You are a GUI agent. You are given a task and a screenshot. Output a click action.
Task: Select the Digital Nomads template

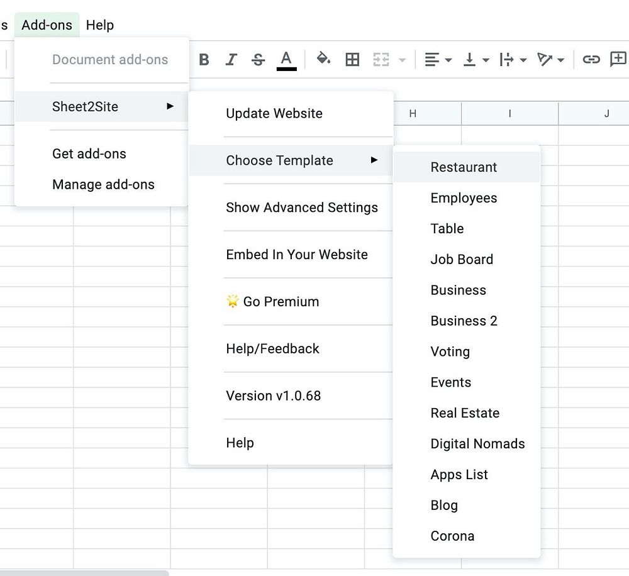pos(467,443)
